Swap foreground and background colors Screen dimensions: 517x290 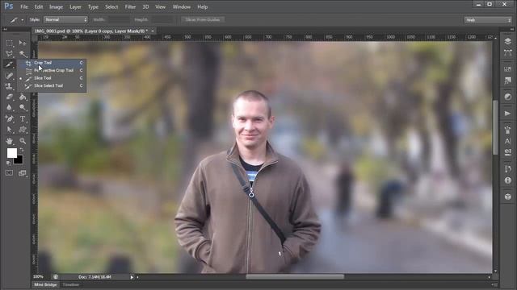click(x=22, y=151)
